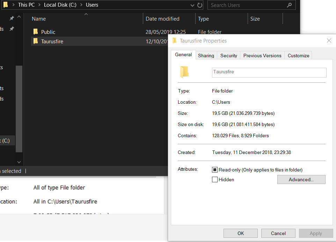Click the top pin icon in navigation pane
Screen dimensions: 336x242
12,19
